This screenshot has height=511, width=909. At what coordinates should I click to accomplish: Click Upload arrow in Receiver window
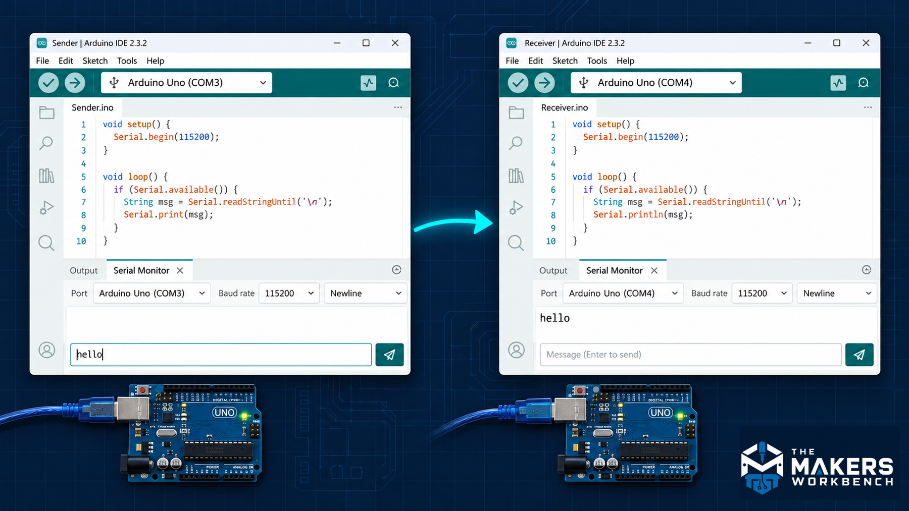click(544, 83)
